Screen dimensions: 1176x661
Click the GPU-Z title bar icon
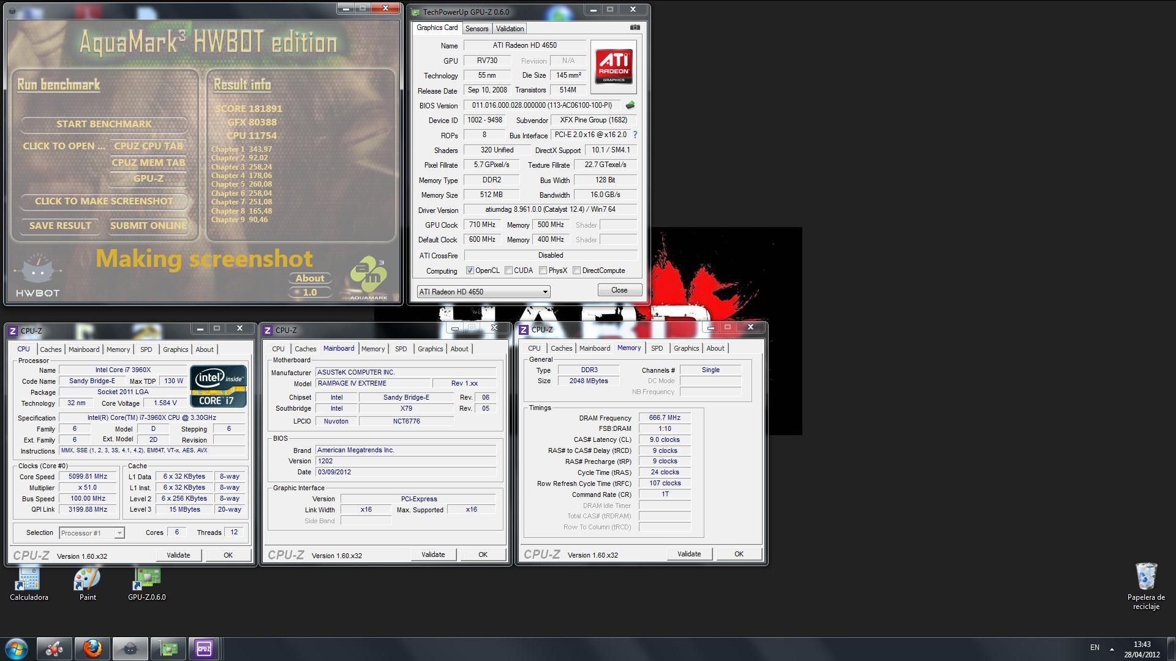(416, 12)
